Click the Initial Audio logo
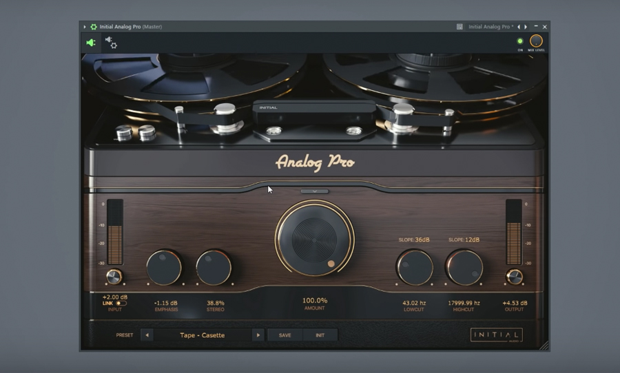The image size is (620, 373). tap(496, 335)
